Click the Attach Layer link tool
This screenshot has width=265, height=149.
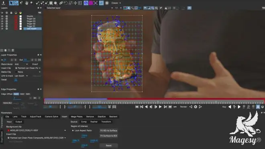point(61,3)
